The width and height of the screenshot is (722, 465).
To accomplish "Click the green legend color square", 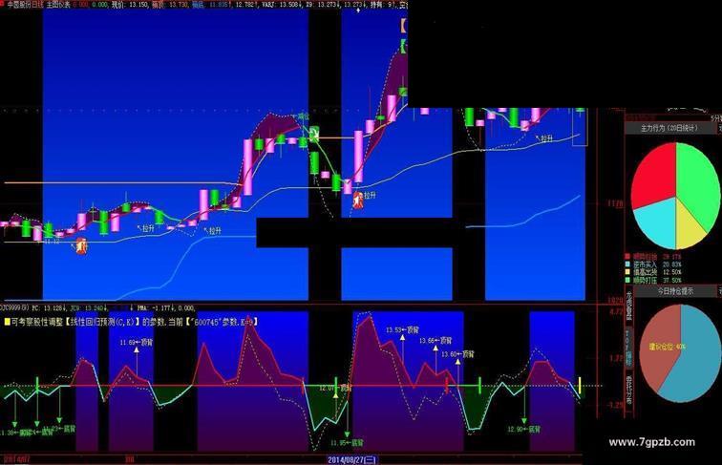I will point(627,280).
